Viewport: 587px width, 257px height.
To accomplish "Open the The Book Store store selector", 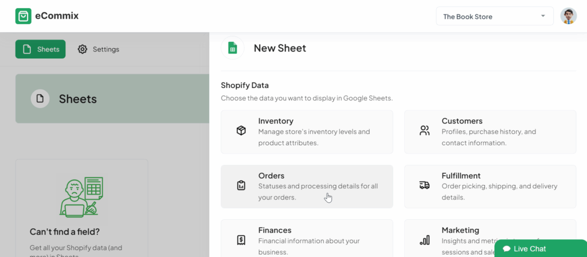I will pos(495,16).
